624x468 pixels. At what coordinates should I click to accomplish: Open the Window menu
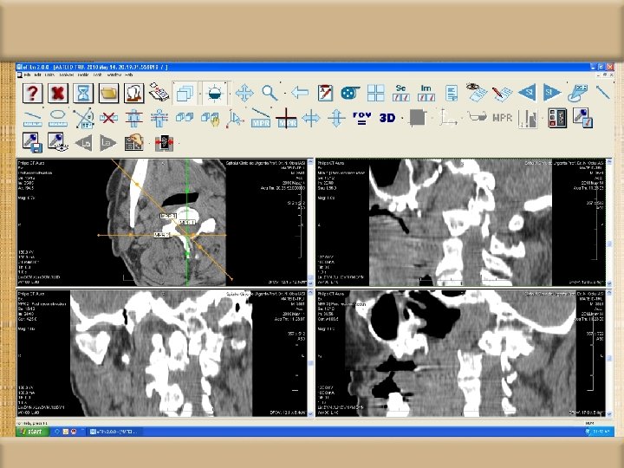(x=114, y=75)
